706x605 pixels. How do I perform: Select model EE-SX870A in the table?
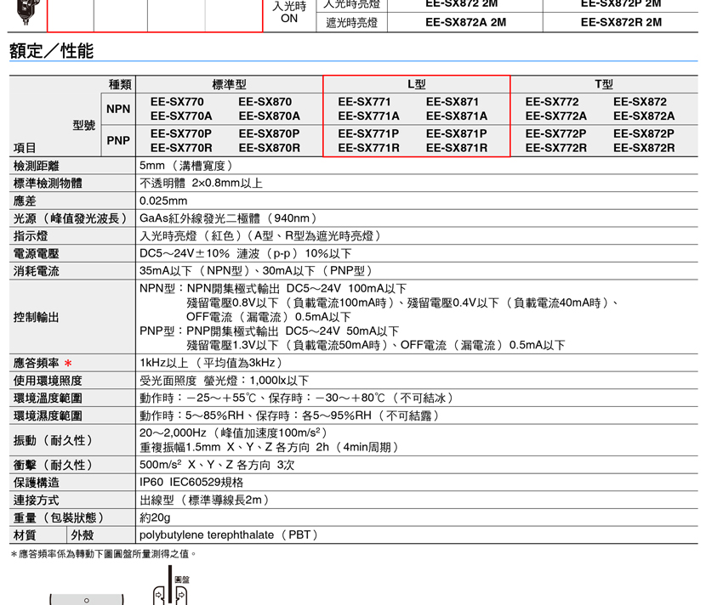coord(270,116)
